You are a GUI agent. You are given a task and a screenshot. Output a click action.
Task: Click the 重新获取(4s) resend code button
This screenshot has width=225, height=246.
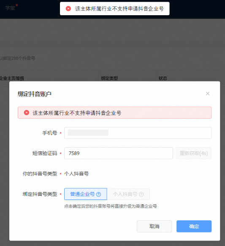tap(194, 153)
